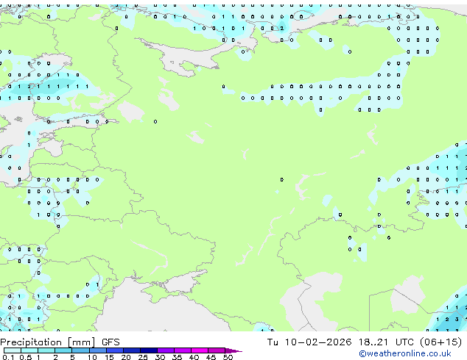Click the "0.5" legend scale label
The width and height of the screenshot is (467, 360).
26,357
